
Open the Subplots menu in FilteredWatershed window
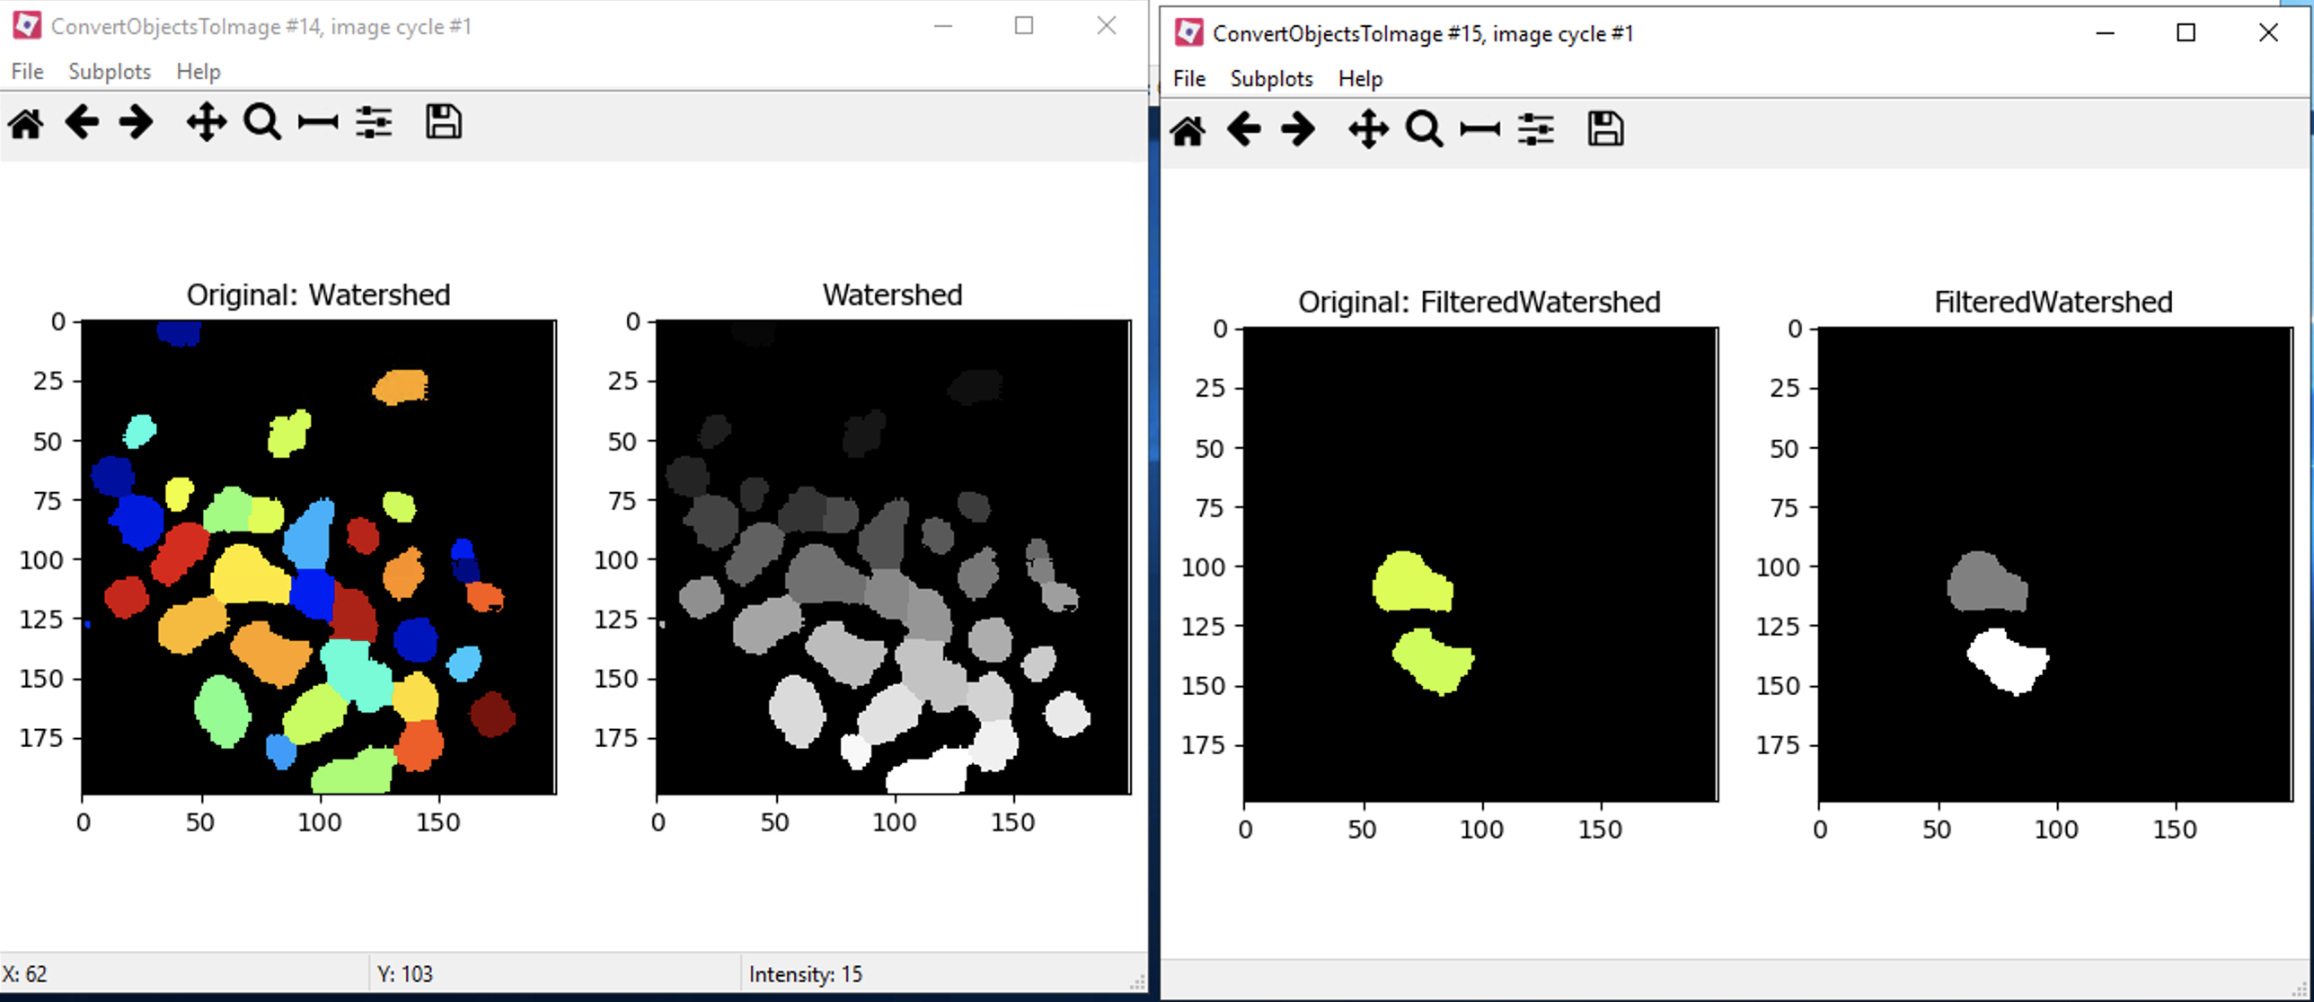point(1270,78)
